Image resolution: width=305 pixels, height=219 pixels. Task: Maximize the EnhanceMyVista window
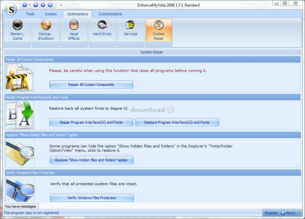pos(285,3)
